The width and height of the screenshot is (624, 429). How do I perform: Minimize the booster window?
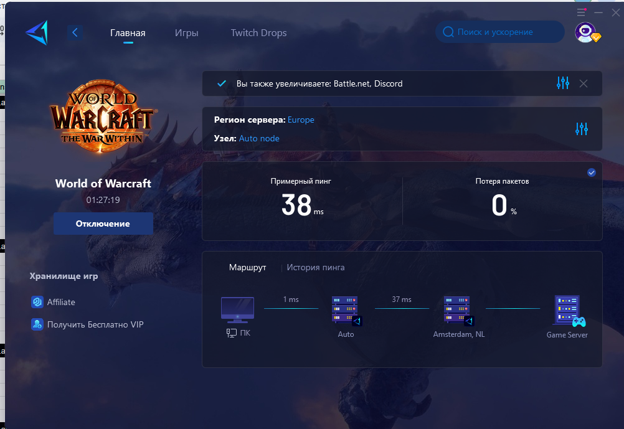(598, 12)
